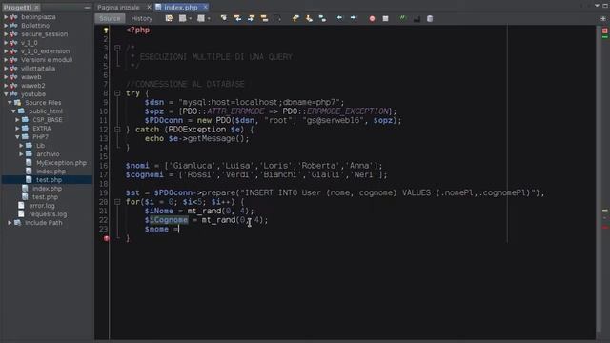
Task: Go to Next Bookmark icon
Action: (x=309, y=18)
